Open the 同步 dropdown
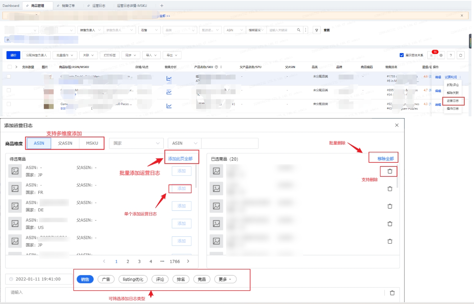The image size is (474, 304). click(x=131, y=55)
